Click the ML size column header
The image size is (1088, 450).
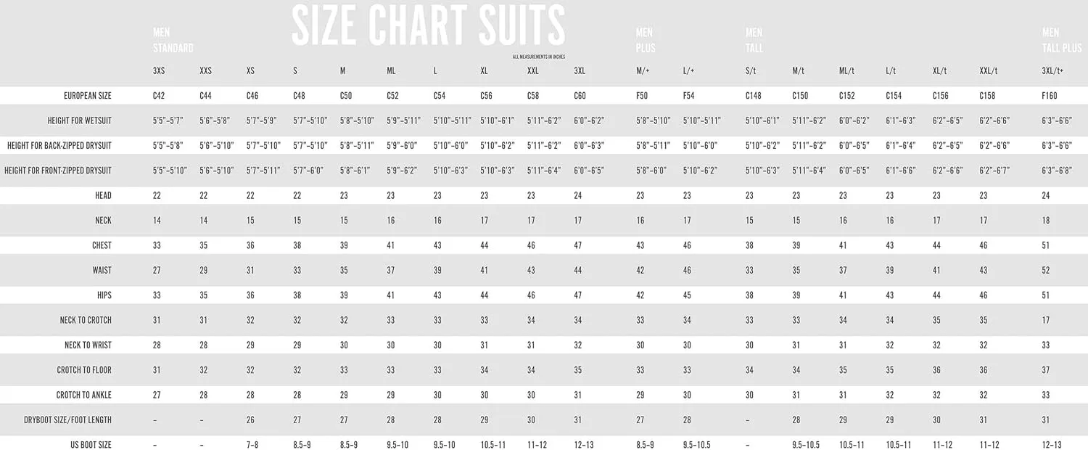(x=391, y=70)
